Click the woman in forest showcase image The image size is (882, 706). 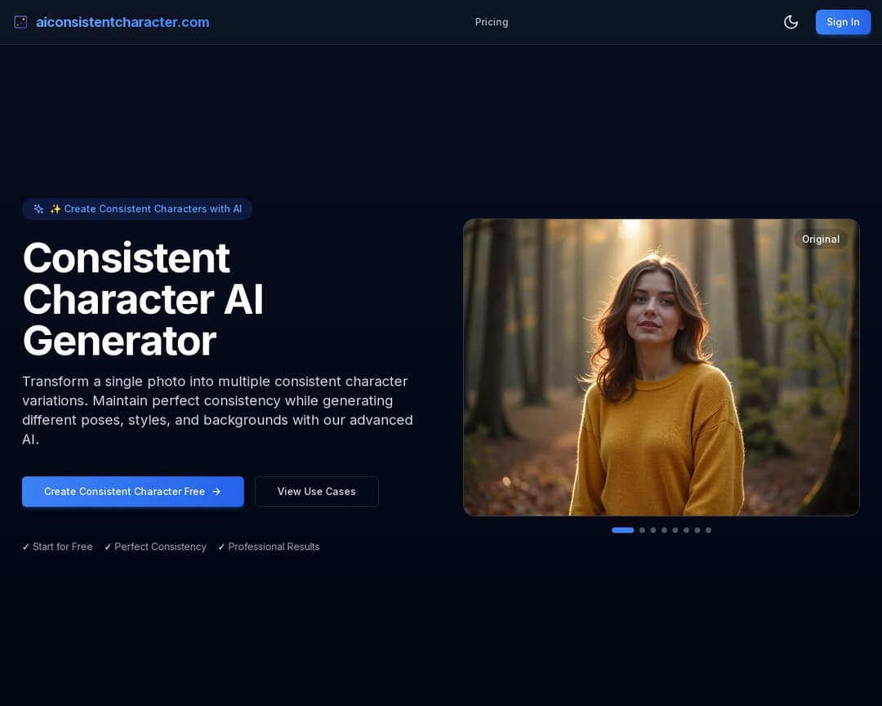tap(661, 366)
